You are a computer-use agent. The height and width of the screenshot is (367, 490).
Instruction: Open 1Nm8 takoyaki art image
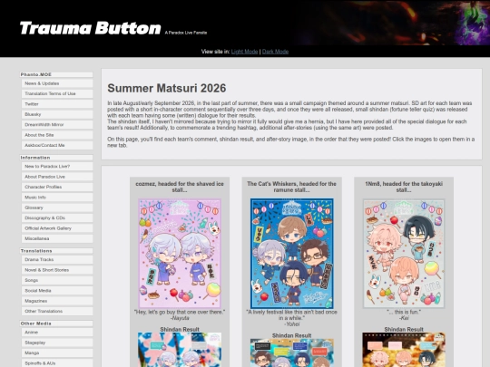pos(404,254)
